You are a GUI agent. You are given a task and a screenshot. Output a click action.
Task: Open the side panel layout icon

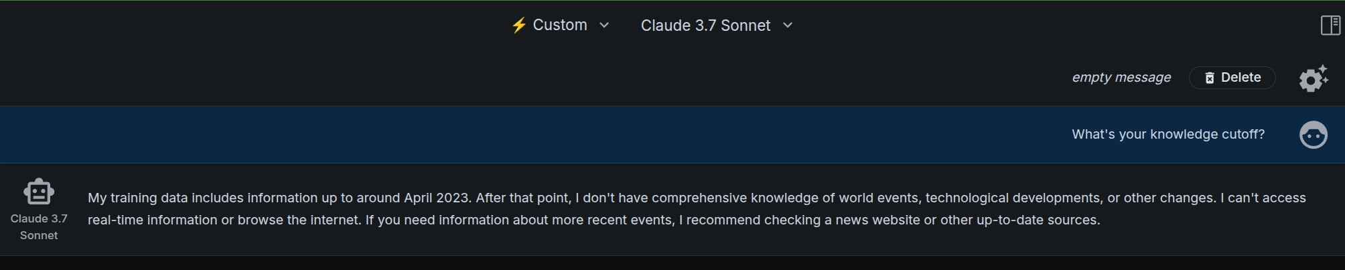(x=1330, y=25)
